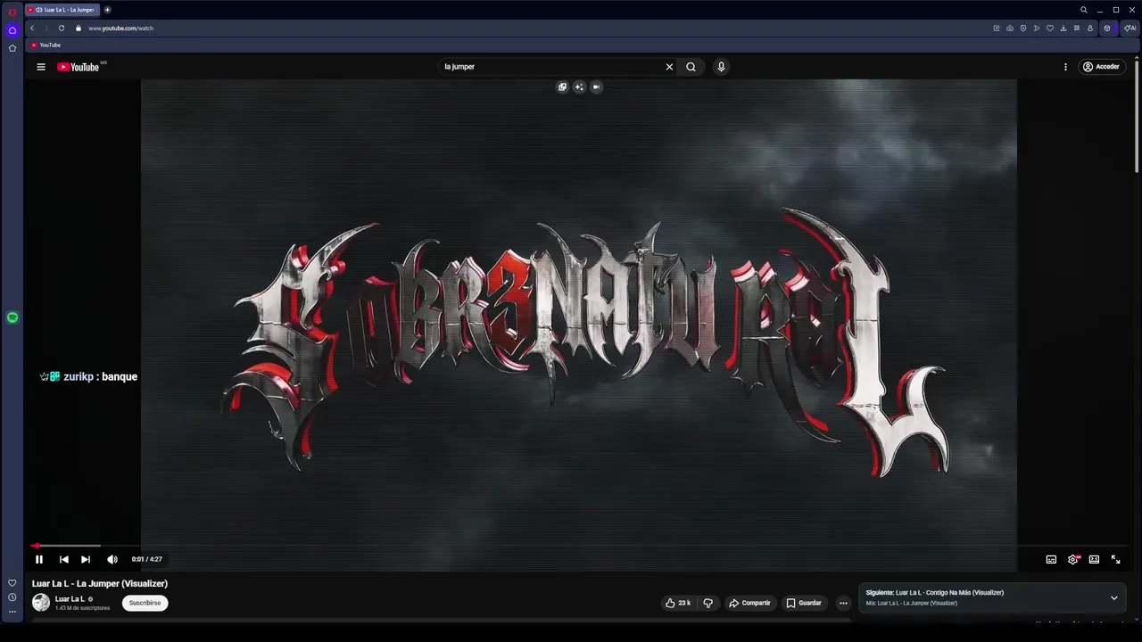The height and width of the screenshot is (642, 1142).
Task: Click the camera icon above the player
Action: click(596, 87)
